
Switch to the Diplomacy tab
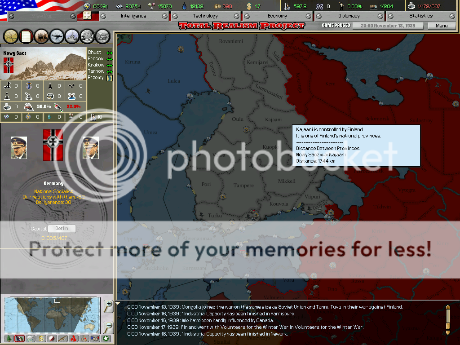pyautogui.click(x=349, y=15)
